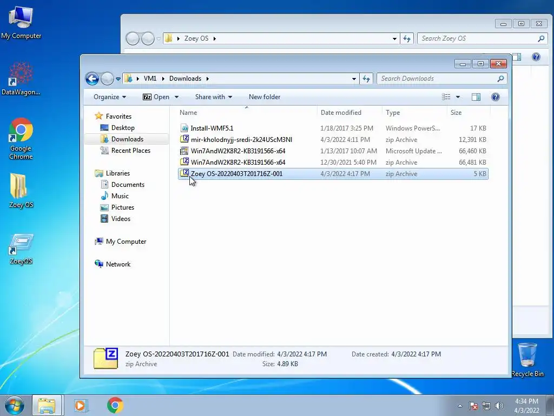Open the volume speaker tray icon

[499, 406]
